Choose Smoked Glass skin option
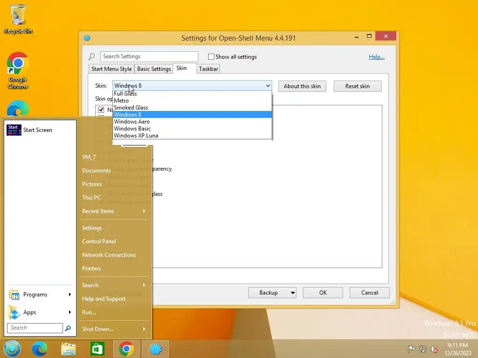The image size is (478, 358). [192, 108]
